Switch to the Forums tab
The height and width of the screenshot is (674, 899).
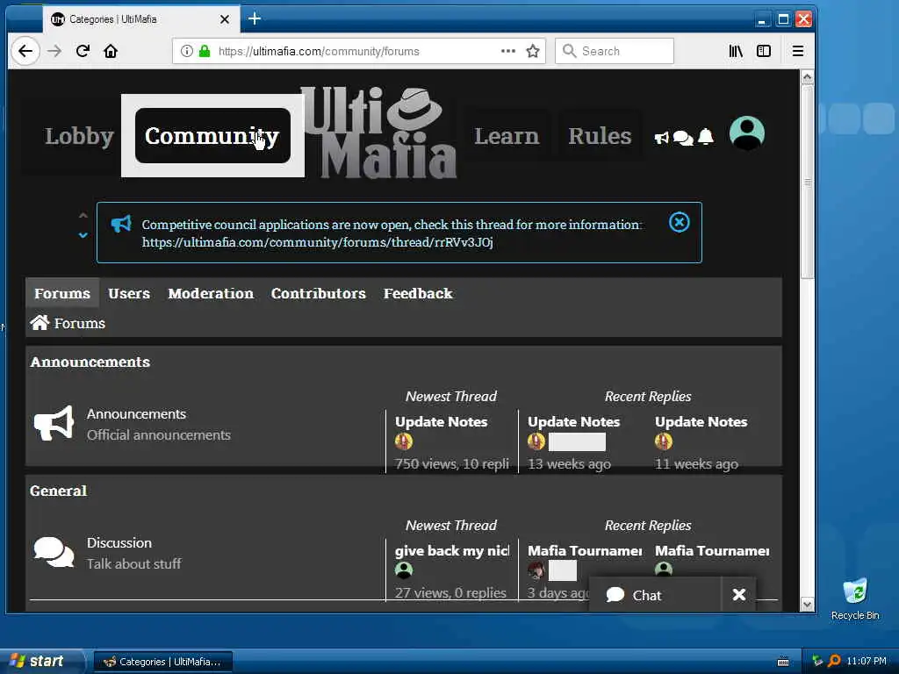(62, 293)
